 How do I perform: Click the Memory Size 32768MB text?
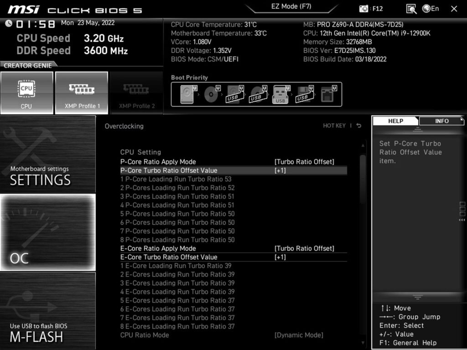pos(337,42)
